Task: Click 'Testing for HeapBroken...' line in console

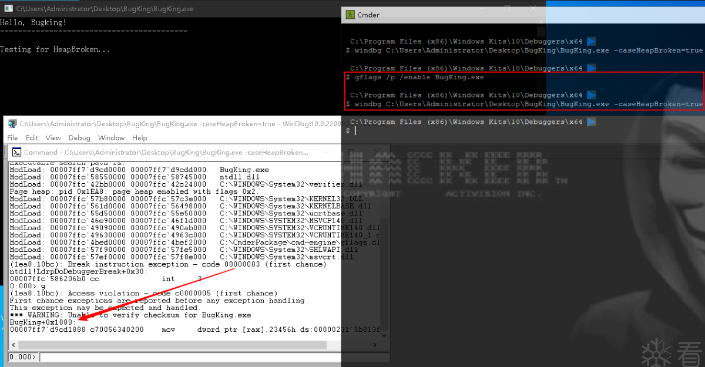Action: (55, 49)
